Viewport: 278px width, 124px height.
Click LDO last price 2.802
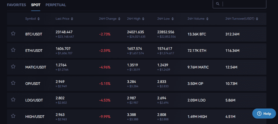coord(60,98)
